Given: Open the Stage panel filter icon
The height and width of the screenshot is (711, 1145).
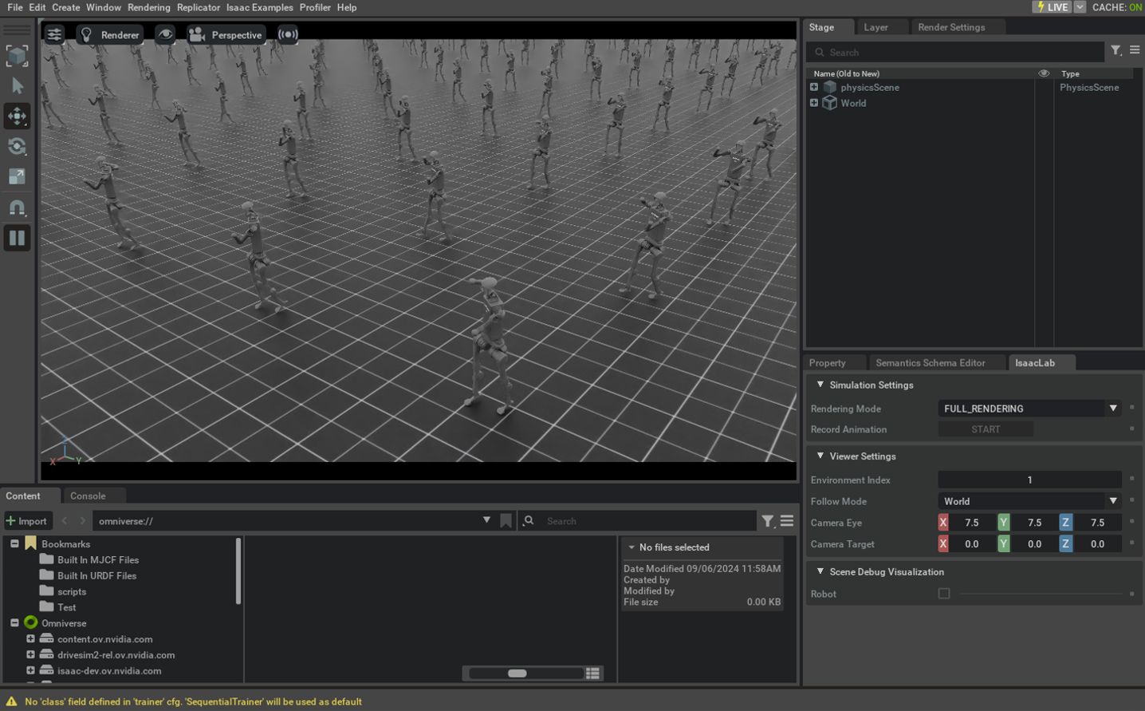Looking at the screenshot, I should click(1115, 50).
